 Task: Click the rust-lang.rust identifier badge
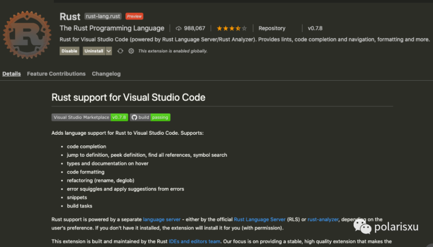[x=103, y=16]
